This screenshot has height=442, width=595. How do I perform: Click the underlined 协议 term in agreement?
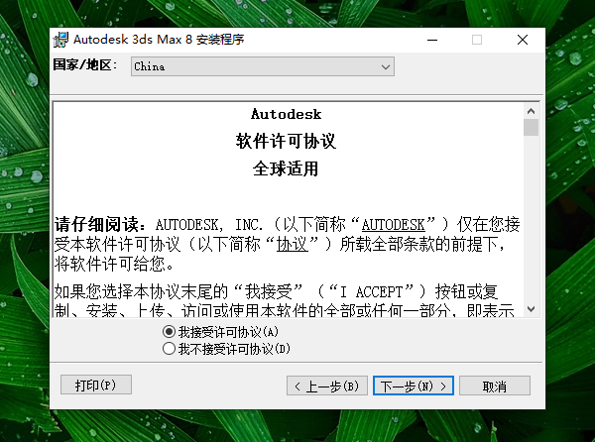point(292,244)
